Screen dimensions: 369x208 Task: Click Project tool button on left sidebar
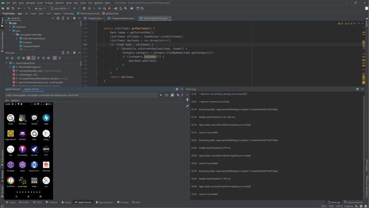2,22
